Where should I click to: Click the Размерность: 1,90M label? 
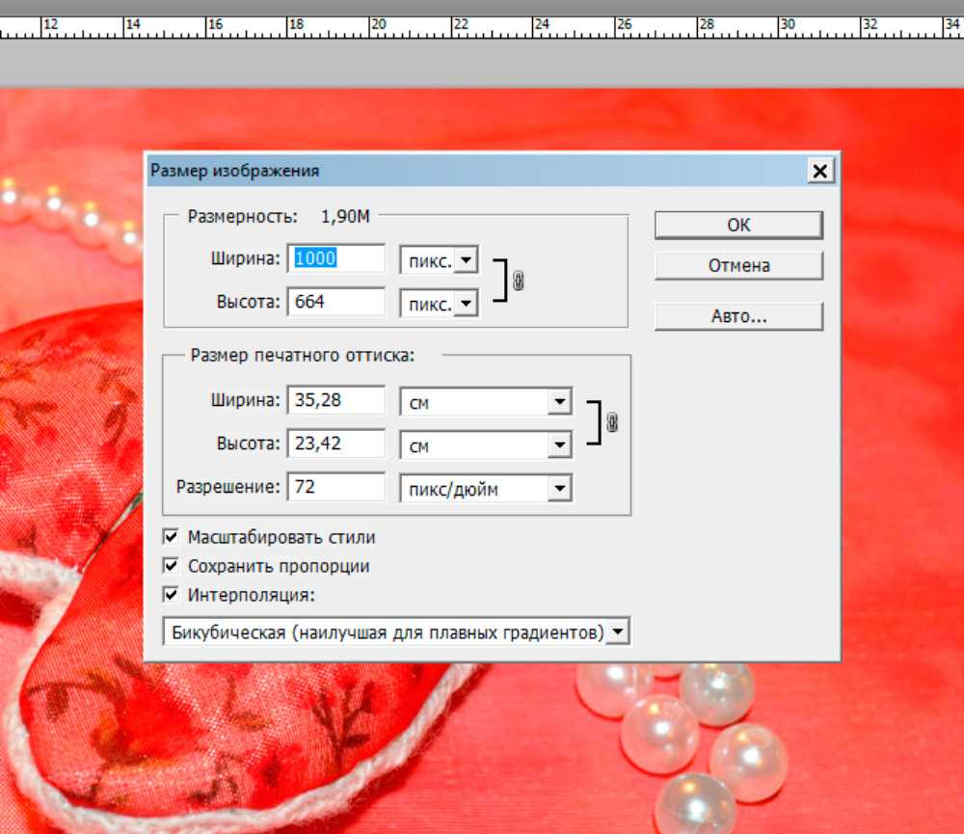coord(279,217)
